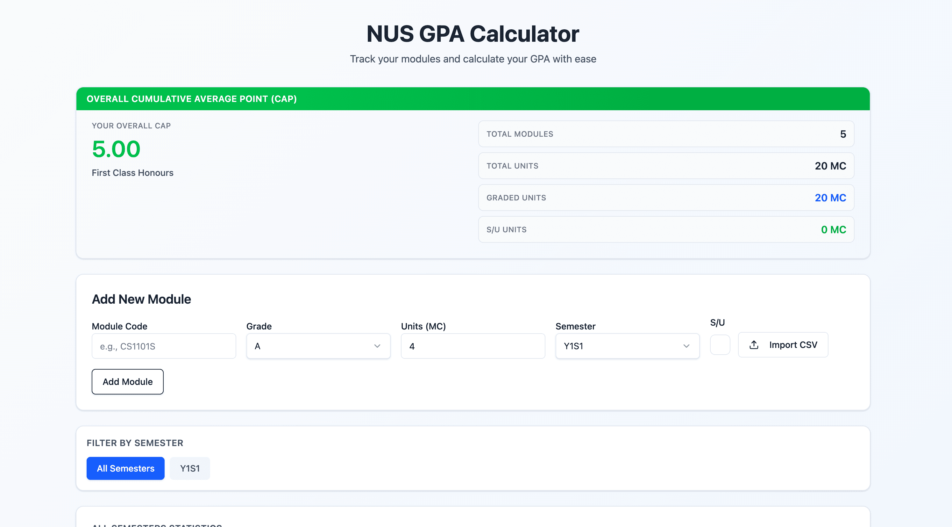Screen dimensions: 952x527
Task: Open the Semester dropdown showing Y1S1
Action: pos(627,346)
